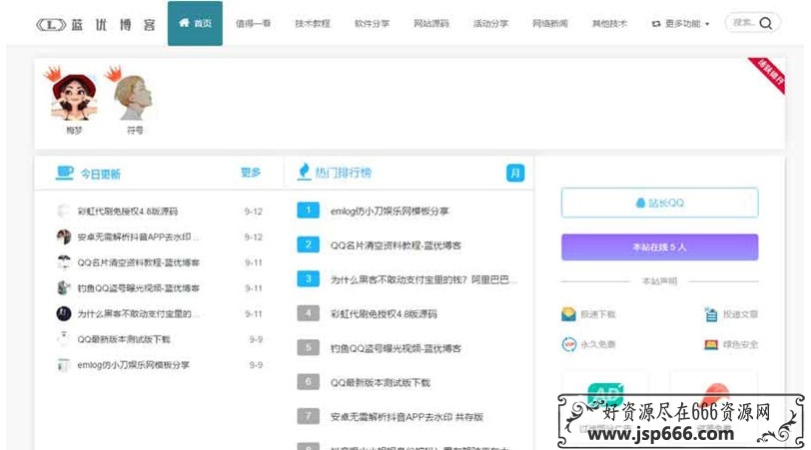The image size is (811, 450).
Task: Open rank 1 article emlog仿小刀娱乐网模板分享
Action: coord(390,211)
